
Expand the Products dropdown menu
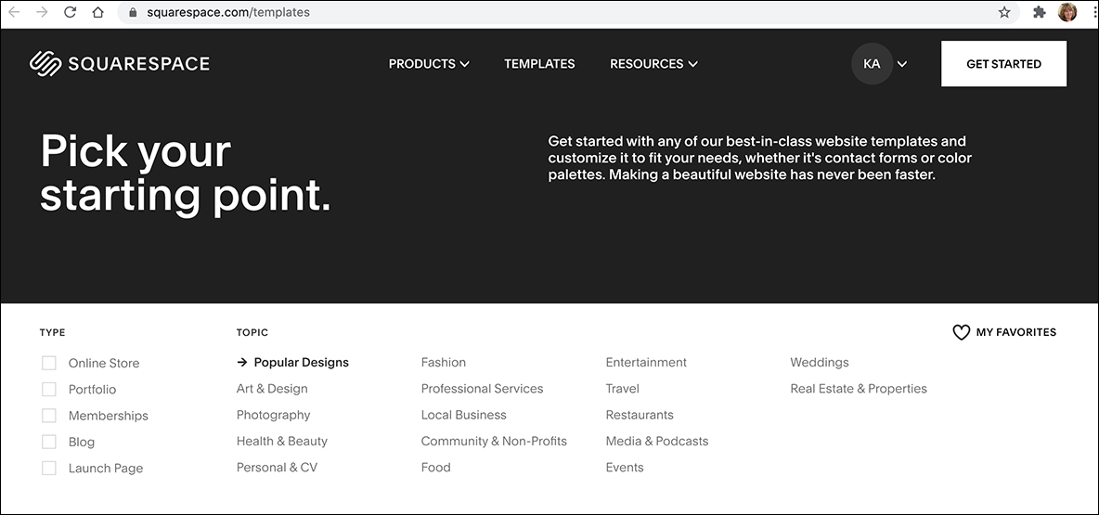428,64
